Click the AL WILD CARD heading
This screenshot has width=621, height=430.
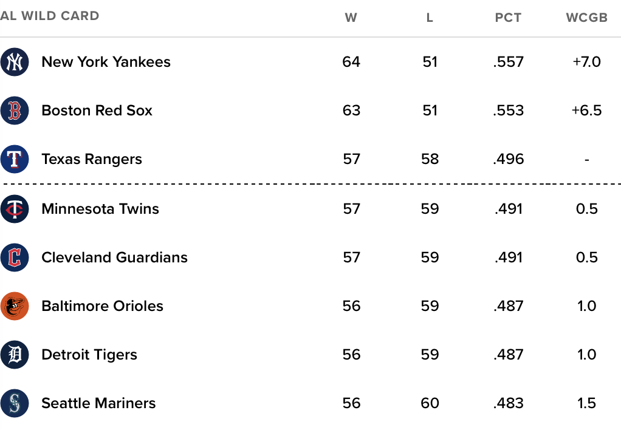(49, 16)
